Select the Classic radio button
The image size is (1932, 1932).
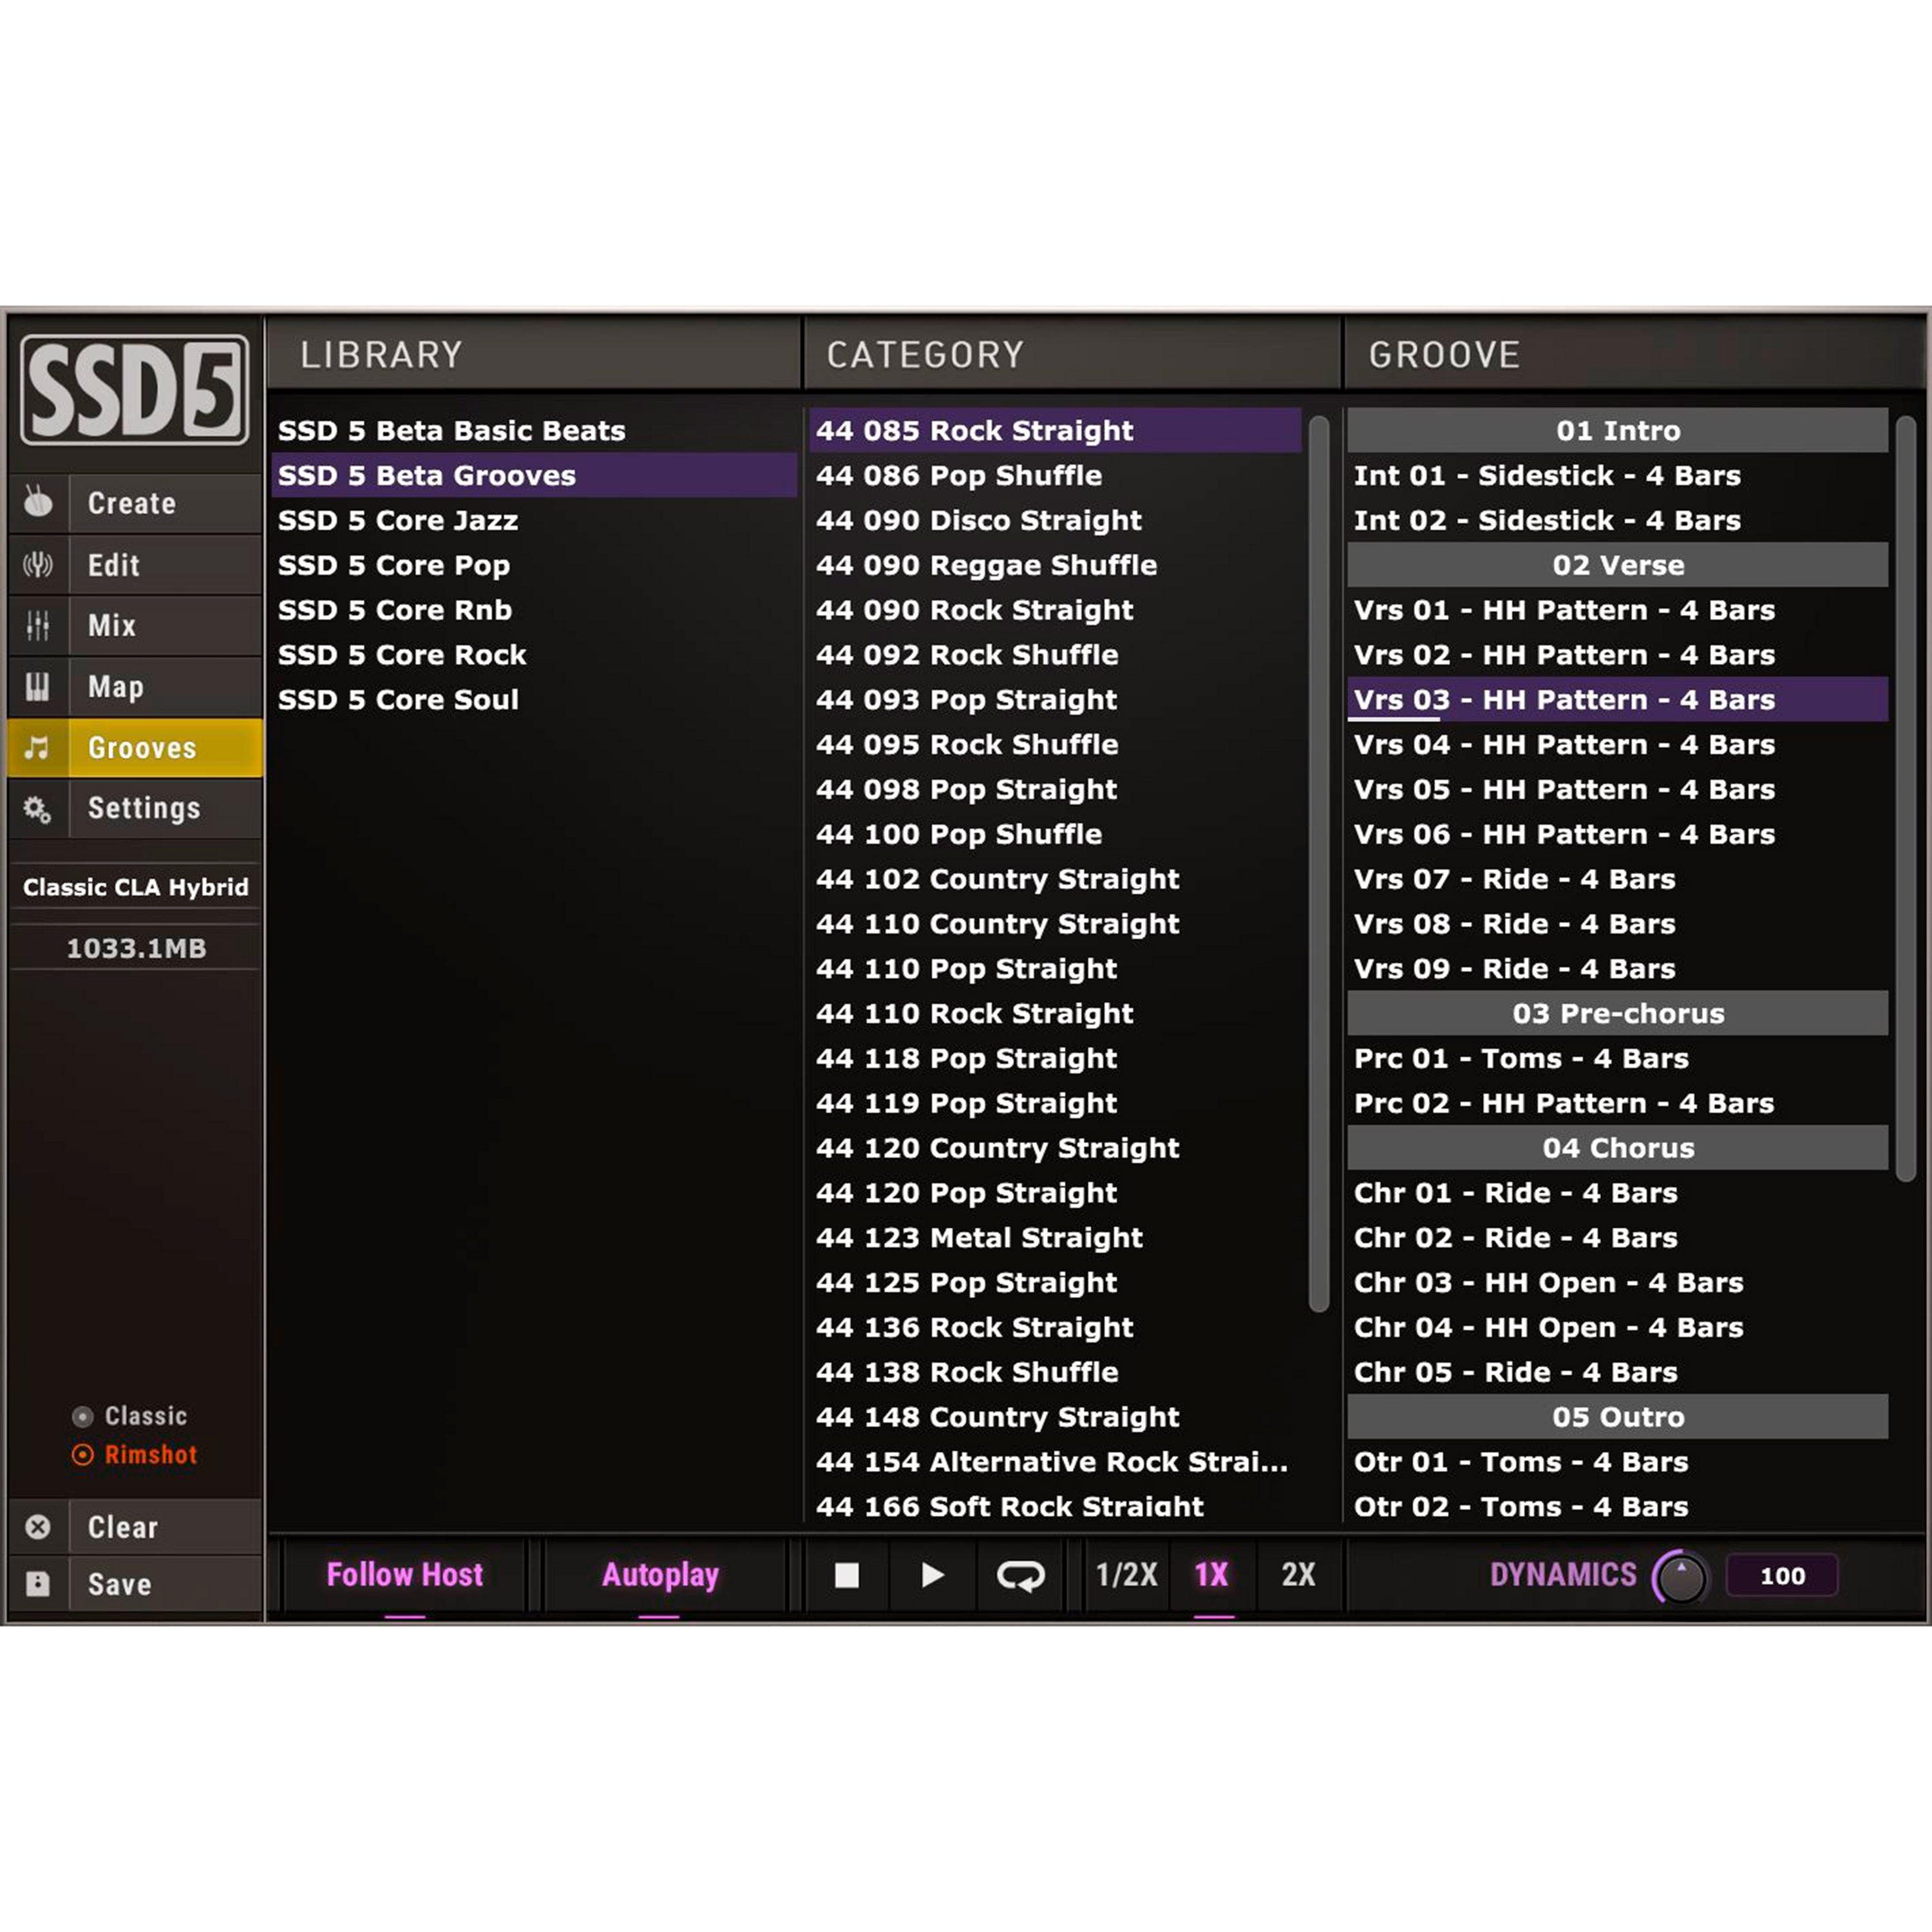(x=84, y=1415)
